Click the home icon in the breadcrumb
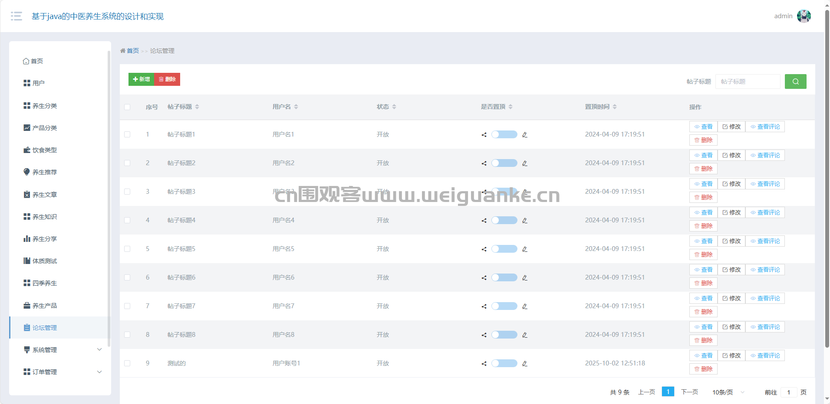830x404 pixels. point(123,51)
